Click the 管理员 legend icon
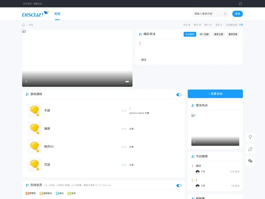This screenshot has width=265, height=199. 27,193
